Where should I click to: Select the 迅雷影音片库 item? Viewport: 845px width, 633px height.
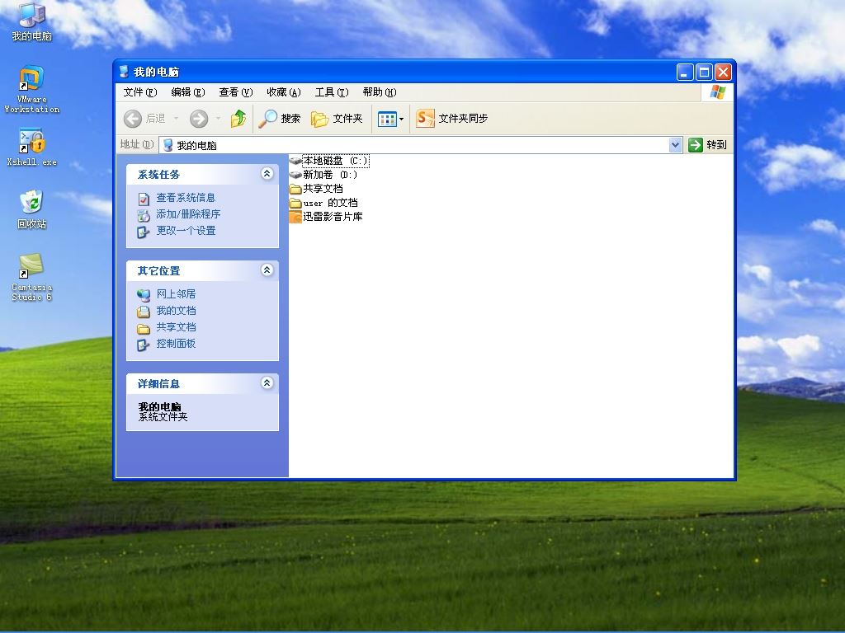click(326, 217)
